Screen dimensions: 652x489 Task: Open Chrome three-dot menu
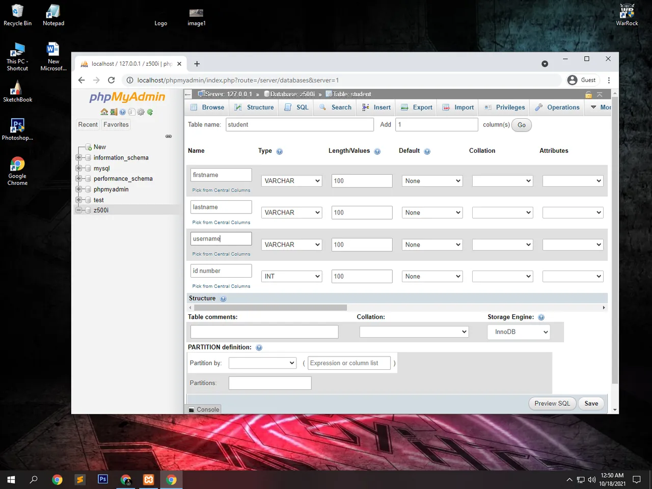pyautogui.click(x=609, y=80)
